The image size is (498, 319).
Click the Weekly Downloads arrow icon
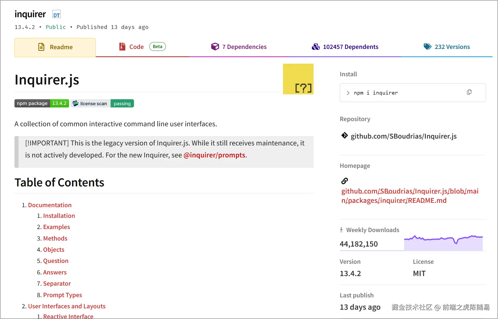tap(341, 230)
